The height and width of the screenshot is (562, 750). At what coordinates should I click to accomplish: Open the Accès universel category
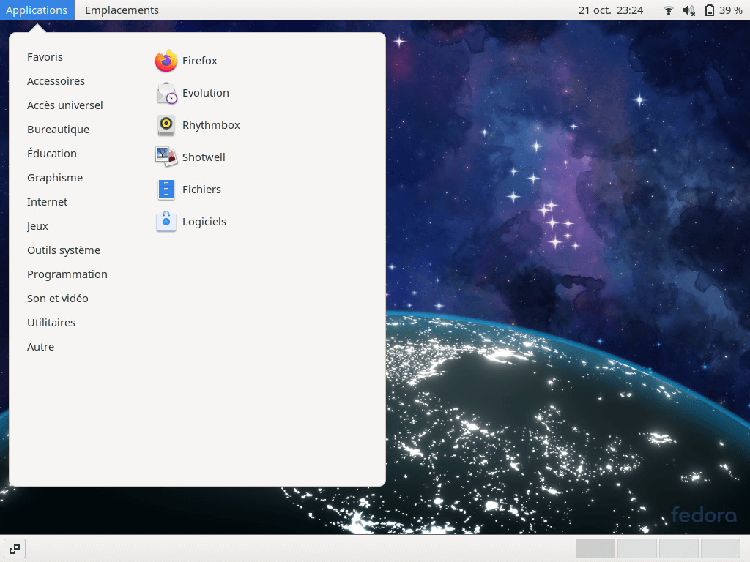point(65,105)
